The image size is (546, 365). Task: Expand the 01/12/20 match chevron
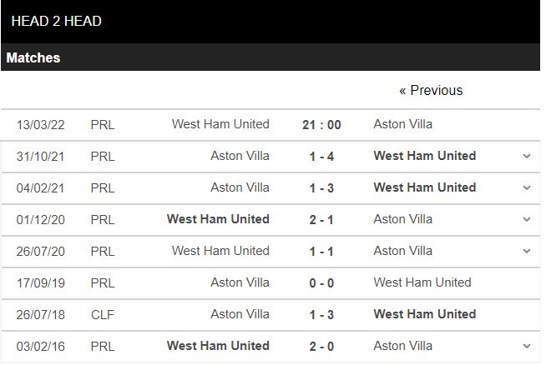coord(527,219)
